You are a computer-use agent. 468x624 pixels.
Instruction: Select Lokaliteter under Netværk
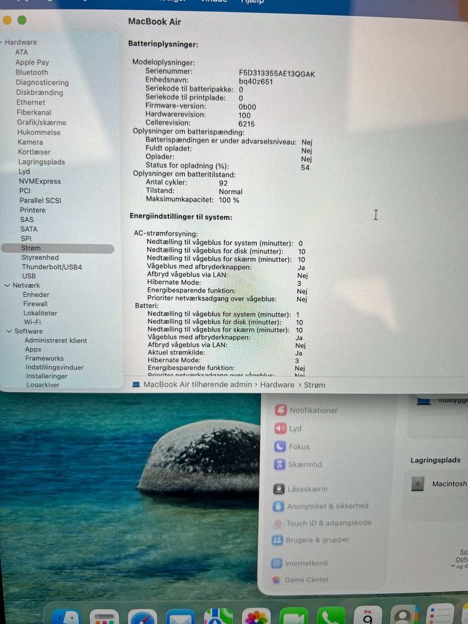(40, 313)
